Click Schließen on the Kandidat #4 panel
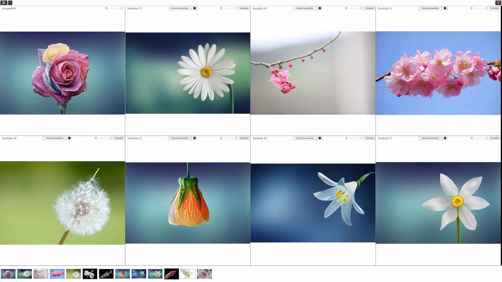This screenshot has height=282, width=502. point(119,138)
